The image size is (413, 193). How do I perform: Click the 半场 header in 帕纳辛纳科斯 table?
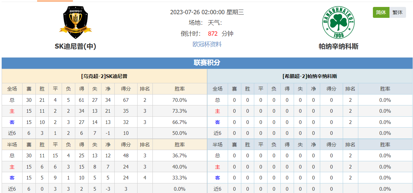(217, 145)
